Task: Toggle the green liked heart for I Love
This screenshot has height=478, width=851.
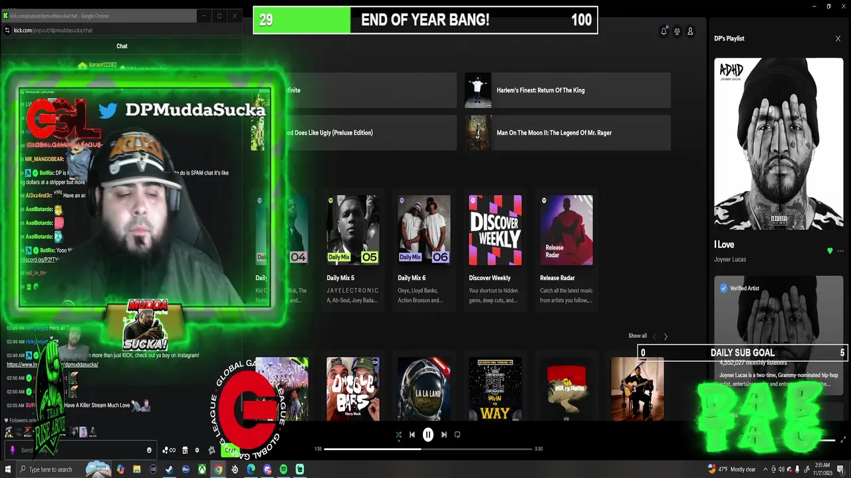Action: [830, 251]
